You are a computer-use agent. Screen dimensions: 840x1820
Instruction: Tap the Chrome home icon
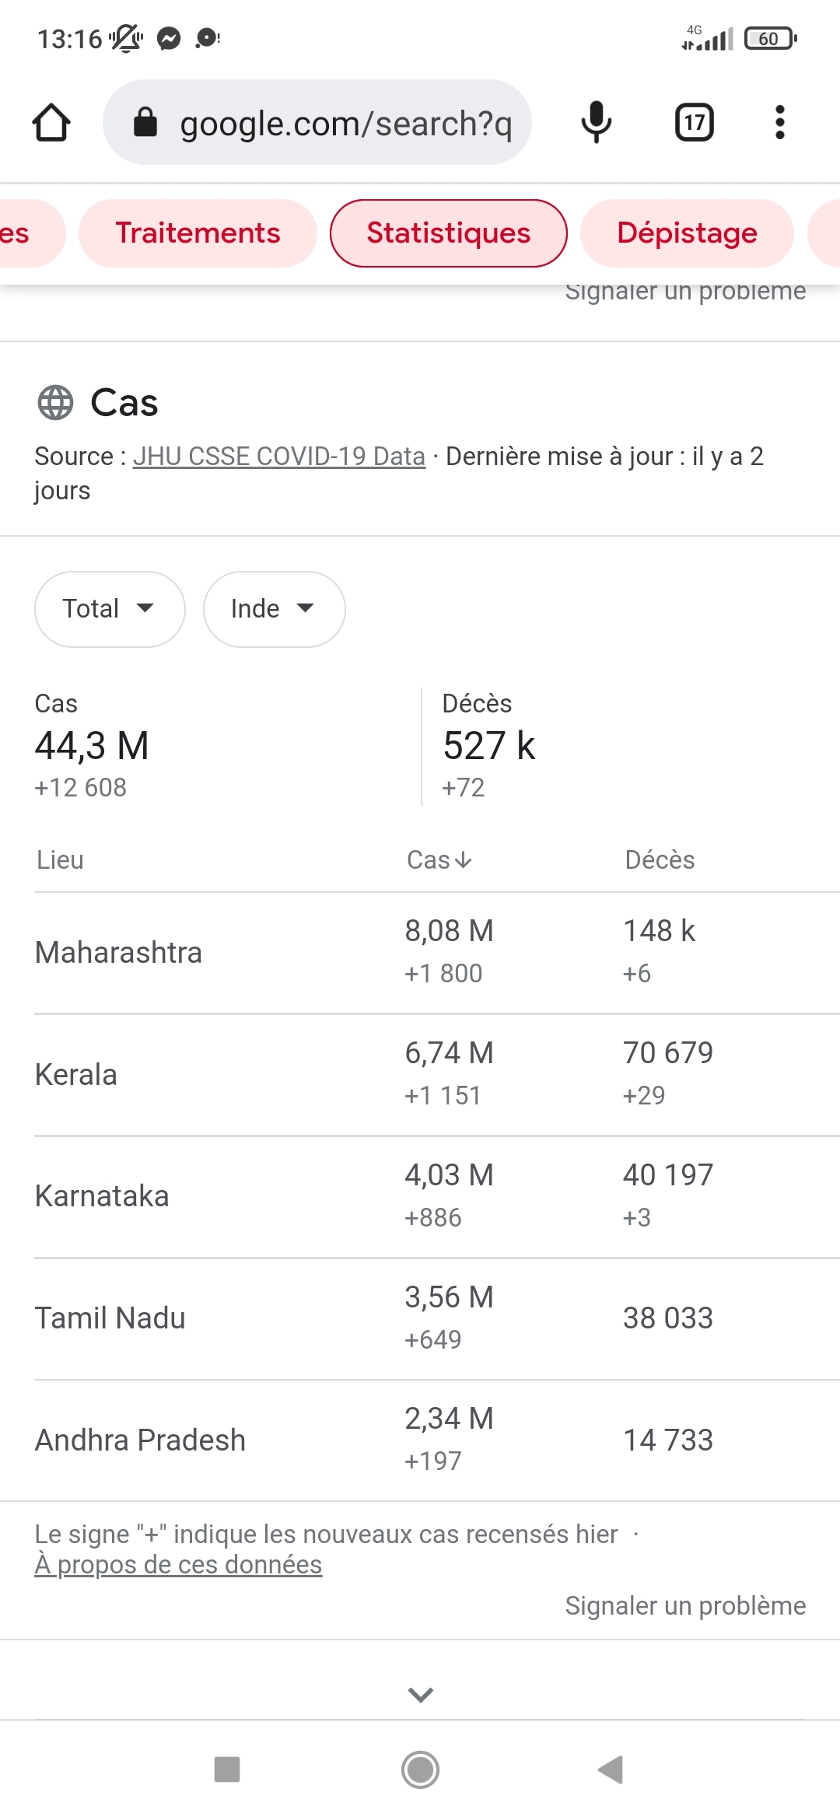pyautogui.click(x=51, y=123)
